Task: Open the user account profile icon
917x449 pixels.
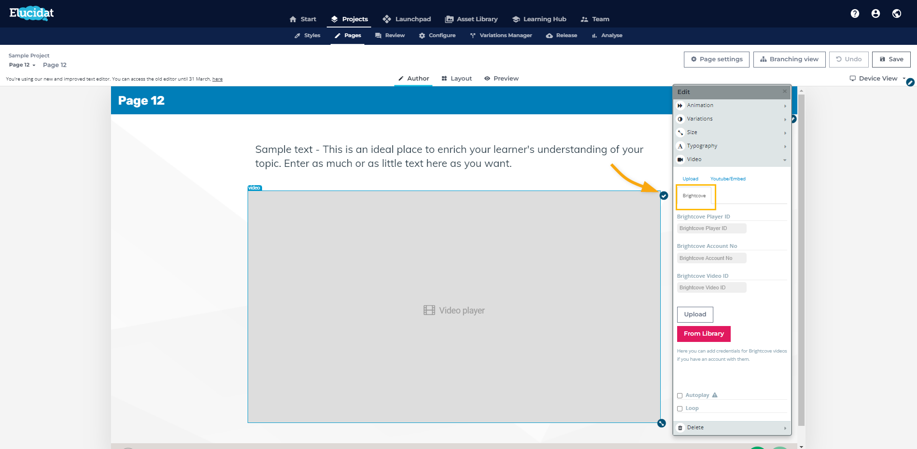Action: pyautogui.click(x=875, y=14)
